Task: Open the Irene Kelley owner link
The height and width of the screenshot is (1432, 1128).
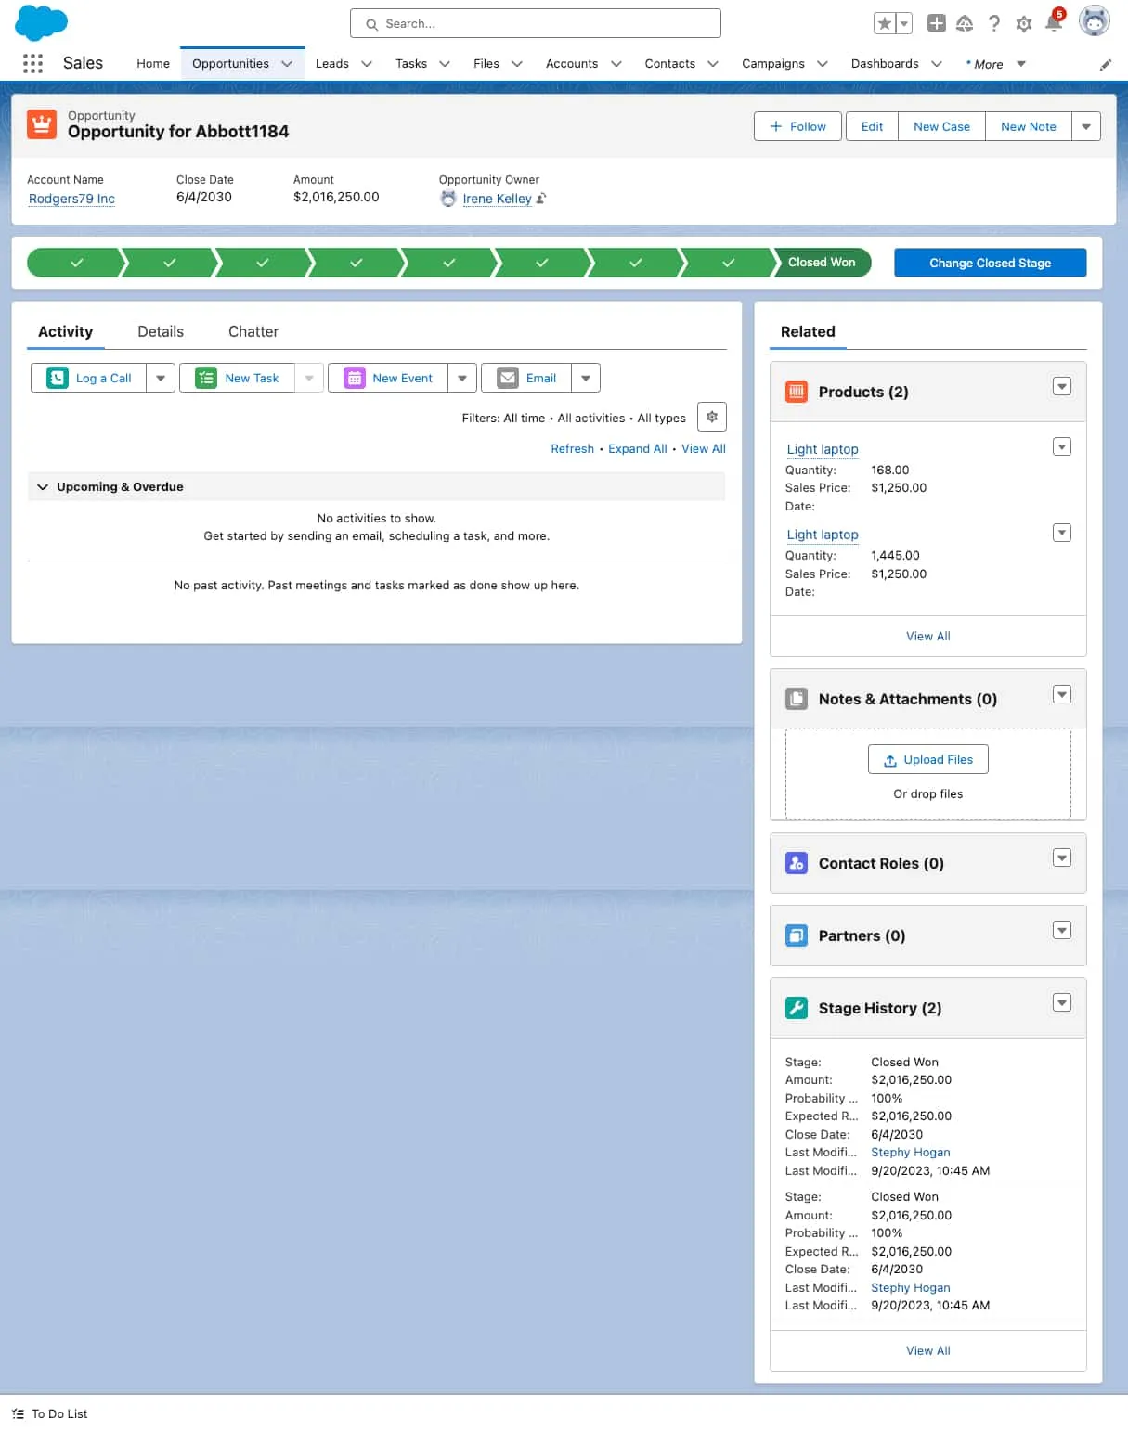Action: click(498, 199)
